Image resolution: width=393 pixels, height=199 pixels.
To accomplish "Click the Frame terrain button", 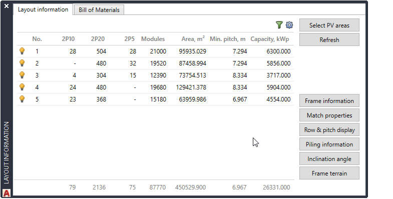I will point(329,173).
